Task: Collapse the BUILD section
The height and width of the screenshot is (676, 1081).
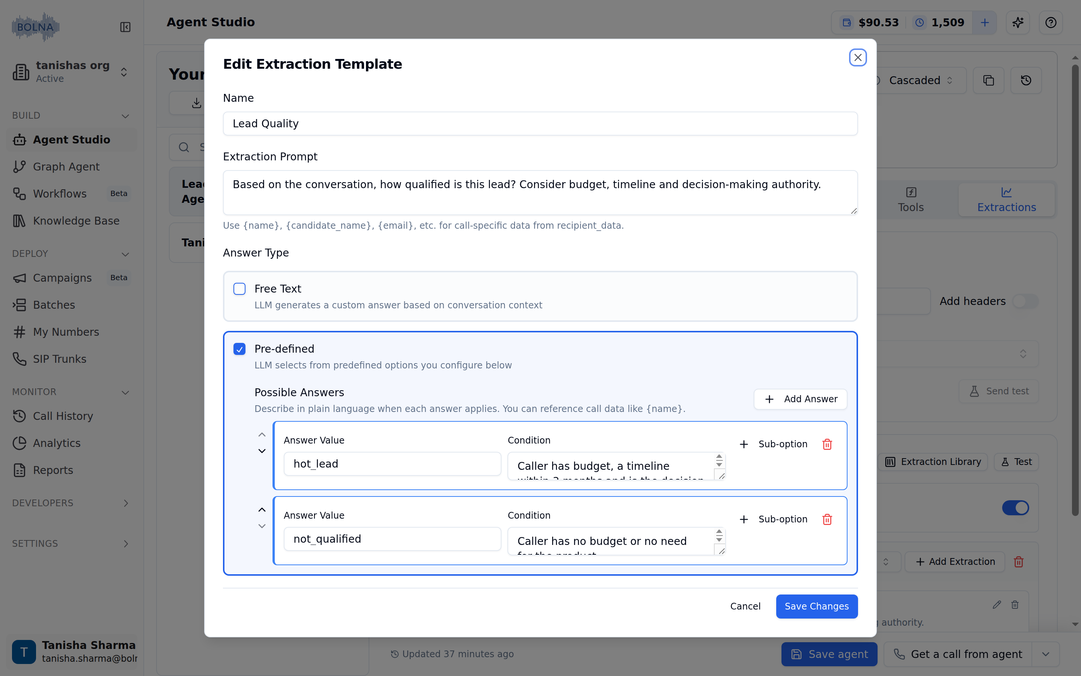Action: (x=125, y=116)
